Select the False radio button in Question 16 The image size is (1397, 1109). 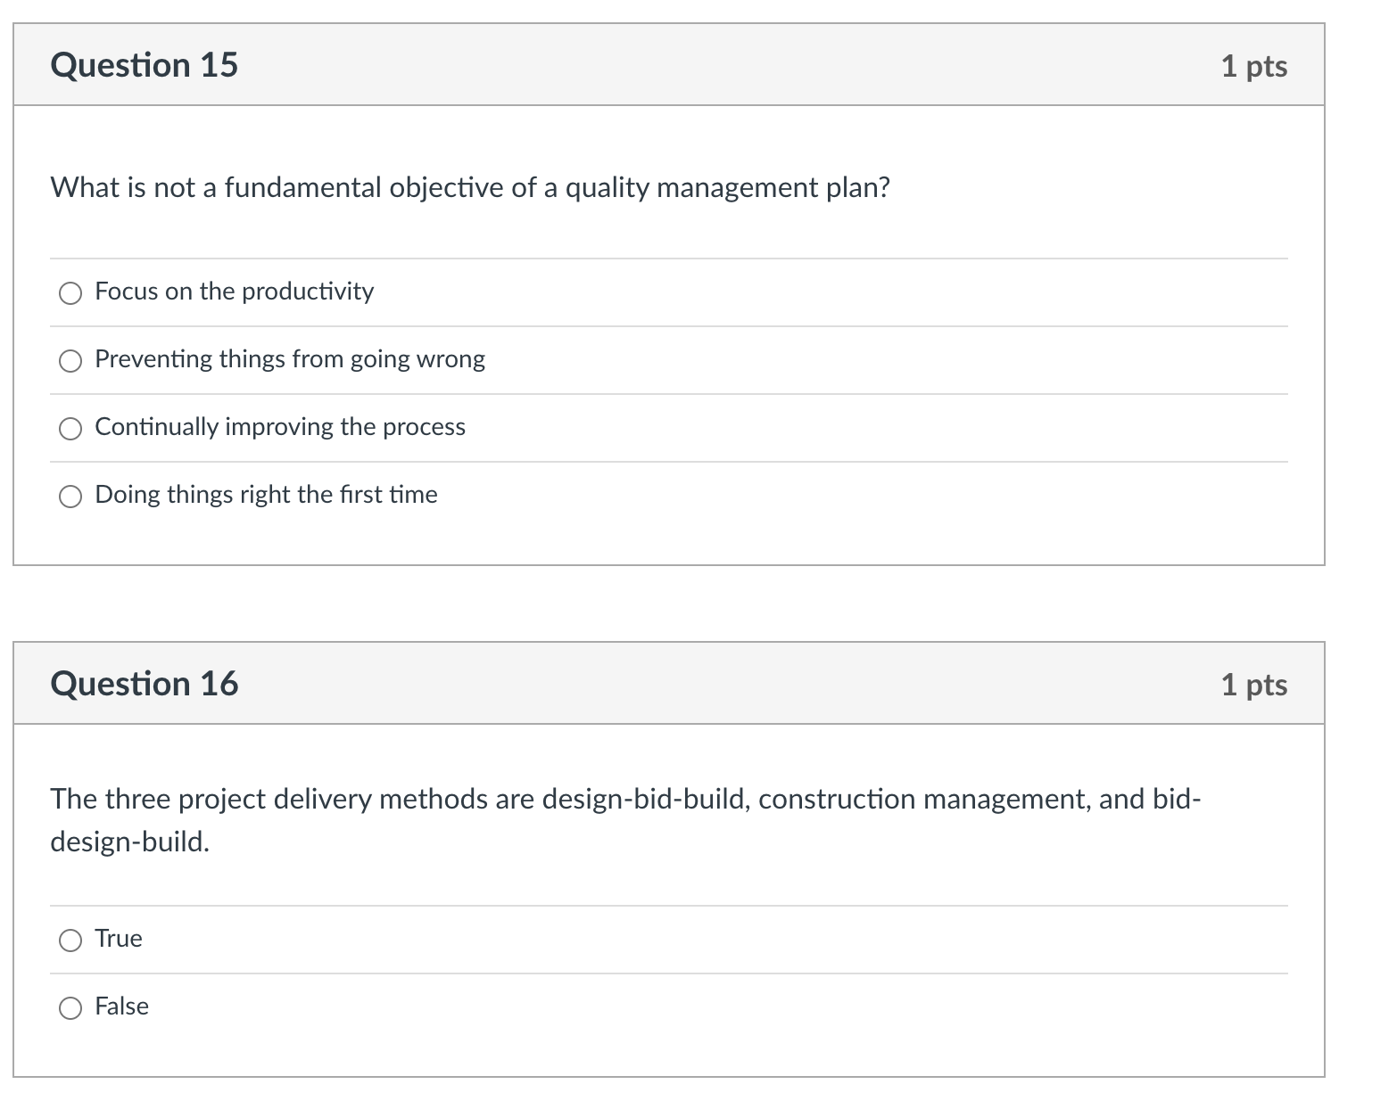70,1008
